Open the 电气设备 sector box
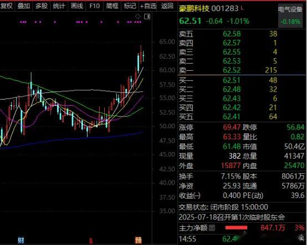Image resolution: width=307 pixels, height=245 pixels. (x=290, y=16)
